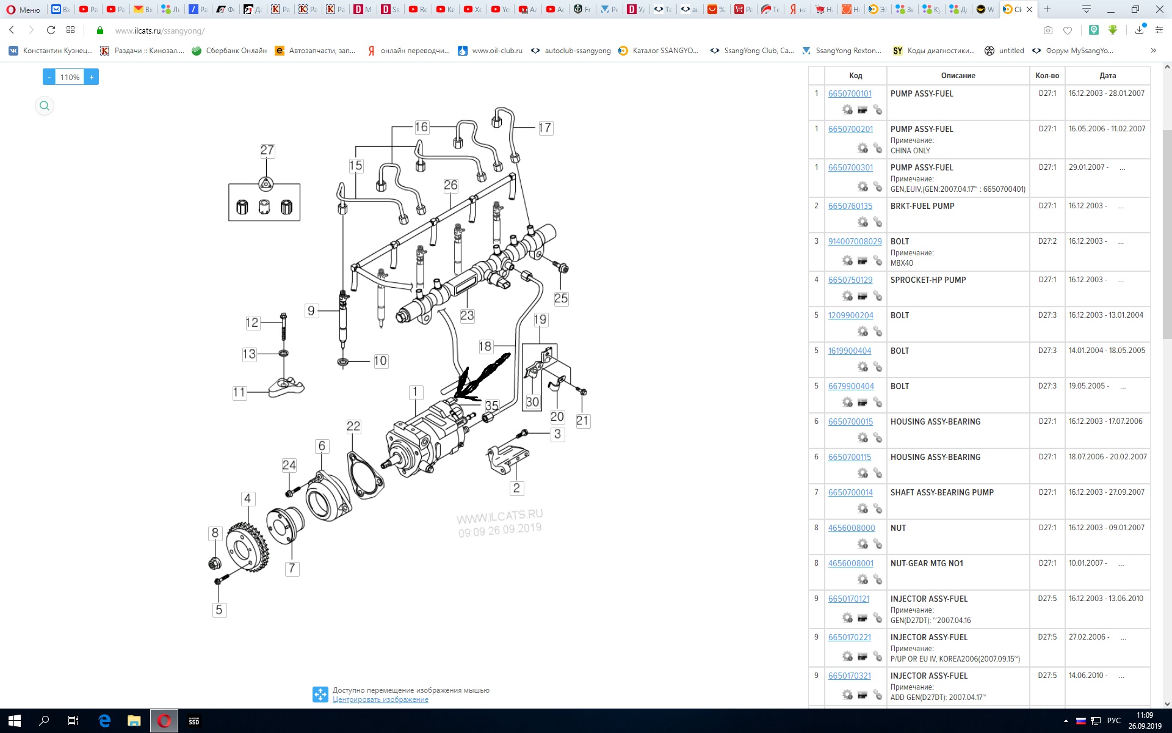Viewport: 1172px width, 733px height.
Task: Open Opera easy setup sliders icon
Action: pyautogui.click(x=1159, y=30)
